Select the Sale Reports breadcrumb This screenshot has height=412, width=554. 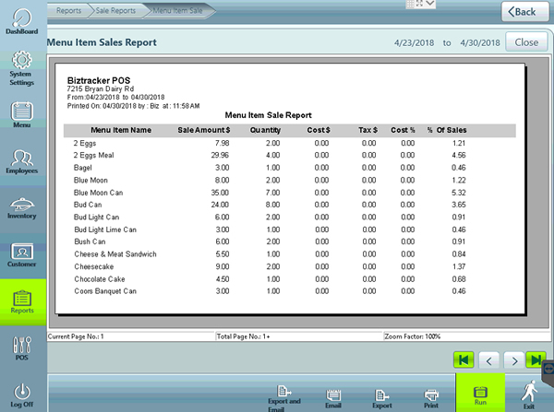(x=115, y=10)
